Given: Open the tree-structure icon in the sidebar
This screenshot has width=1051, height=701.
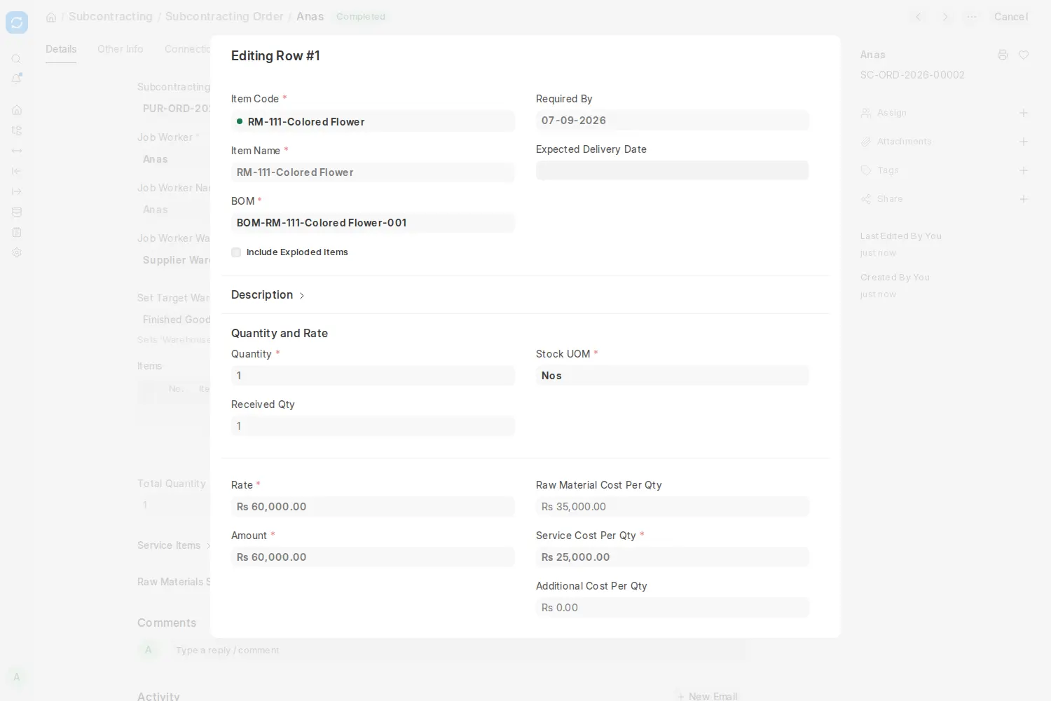Looking at the screenshot, I should [x=17, y=130].
